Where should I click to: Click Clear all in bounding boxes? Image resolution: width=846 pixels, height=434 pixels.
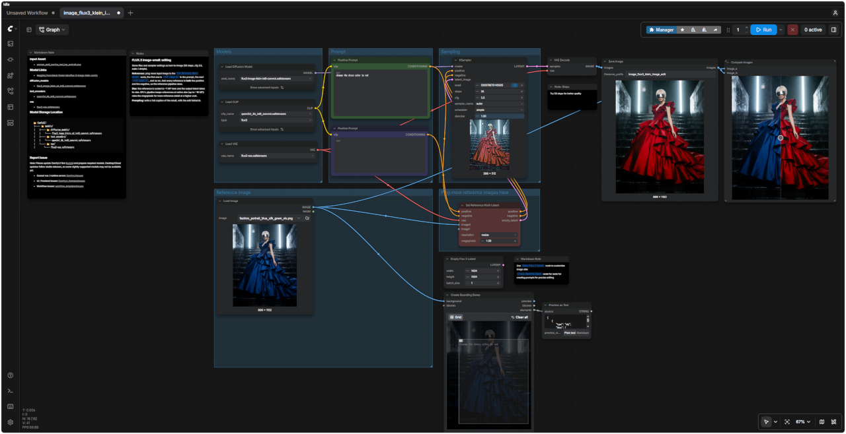519,317
